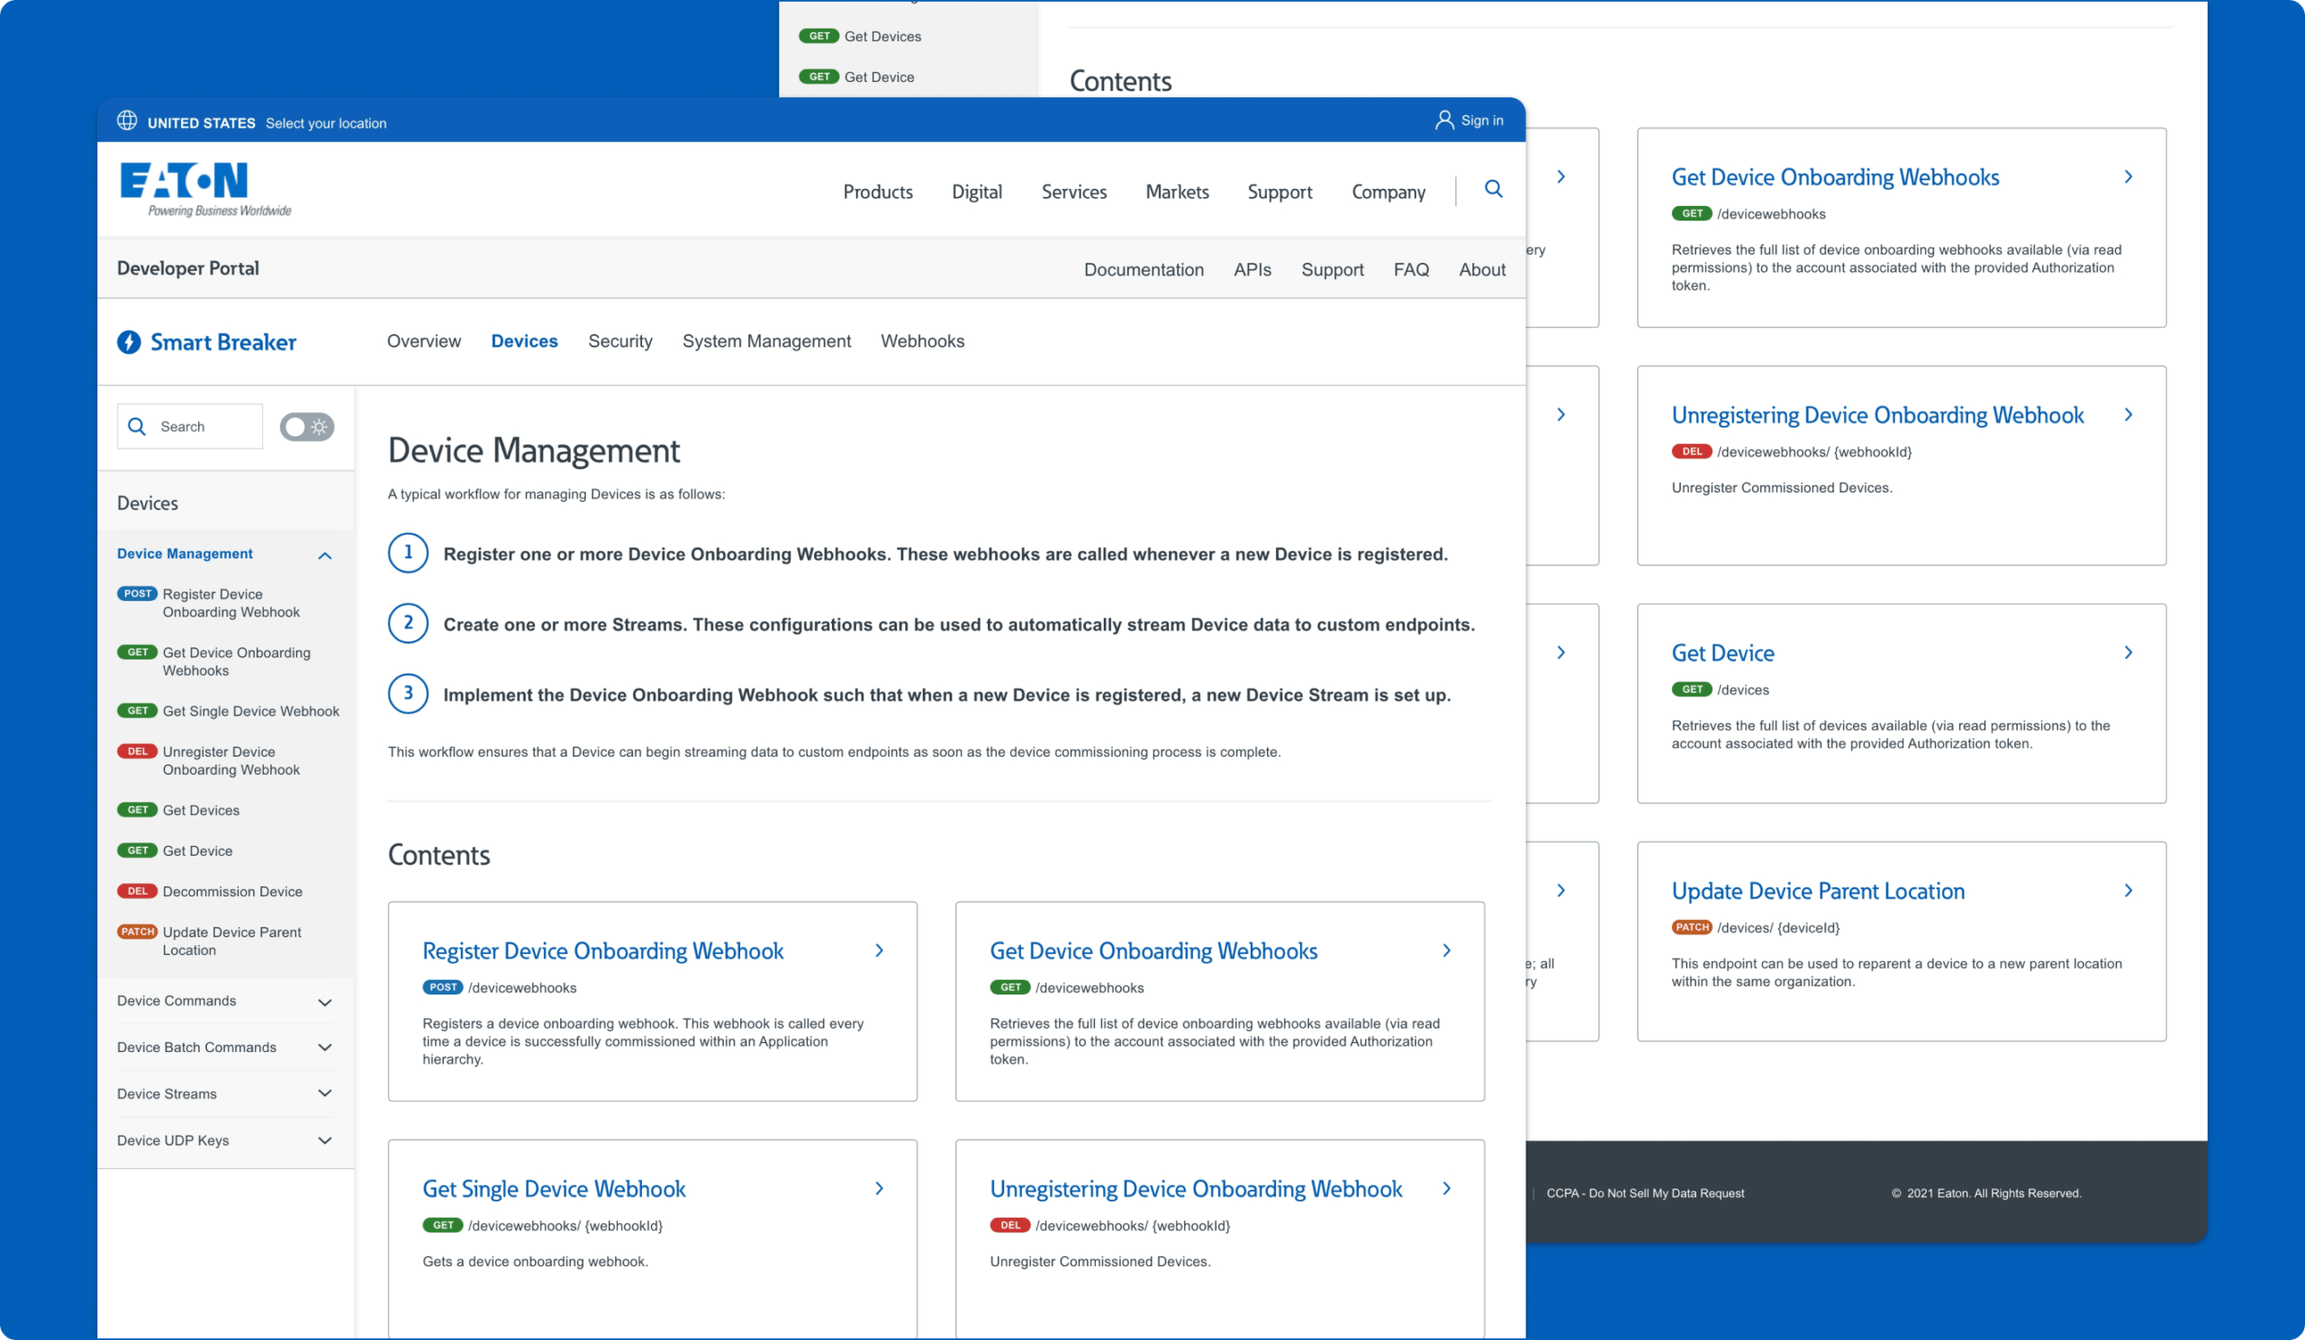Switch to the Security tab

point(619,341)
